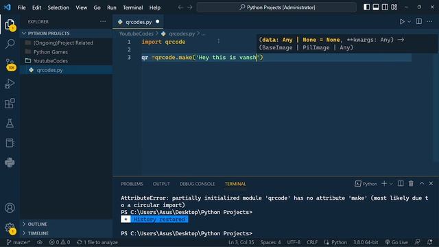Close qrcodes.py tab via unsaved dot
The image size is (439, 247).
coord(157,21)
